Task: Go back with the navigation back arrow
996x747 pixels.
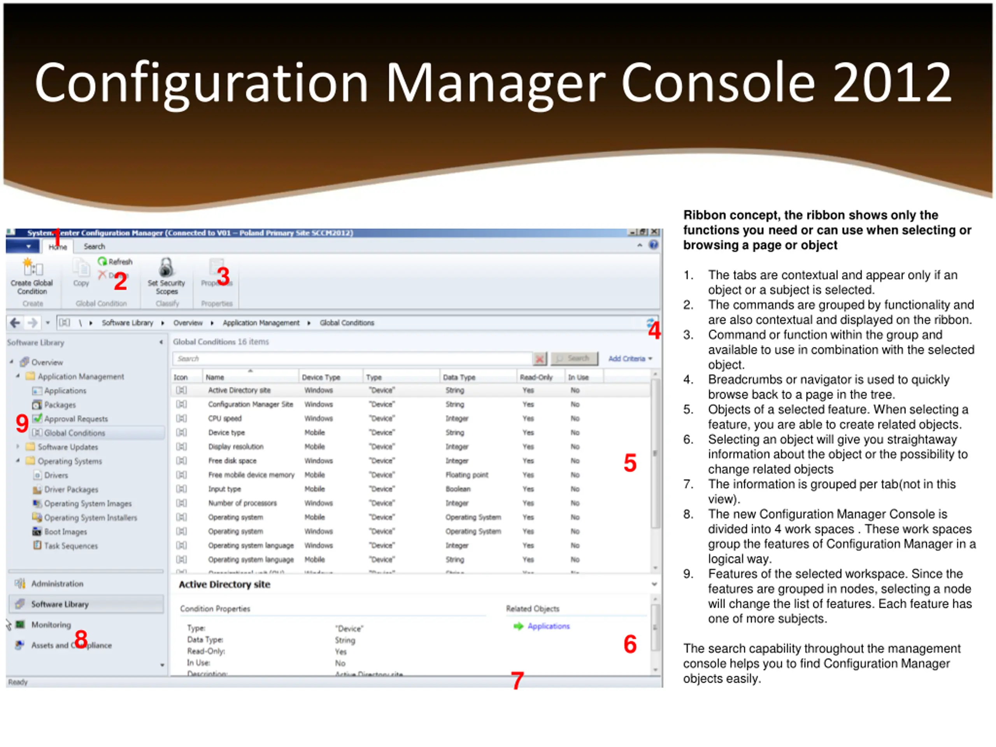Action: pyautogui.click(x=15, y=323)
